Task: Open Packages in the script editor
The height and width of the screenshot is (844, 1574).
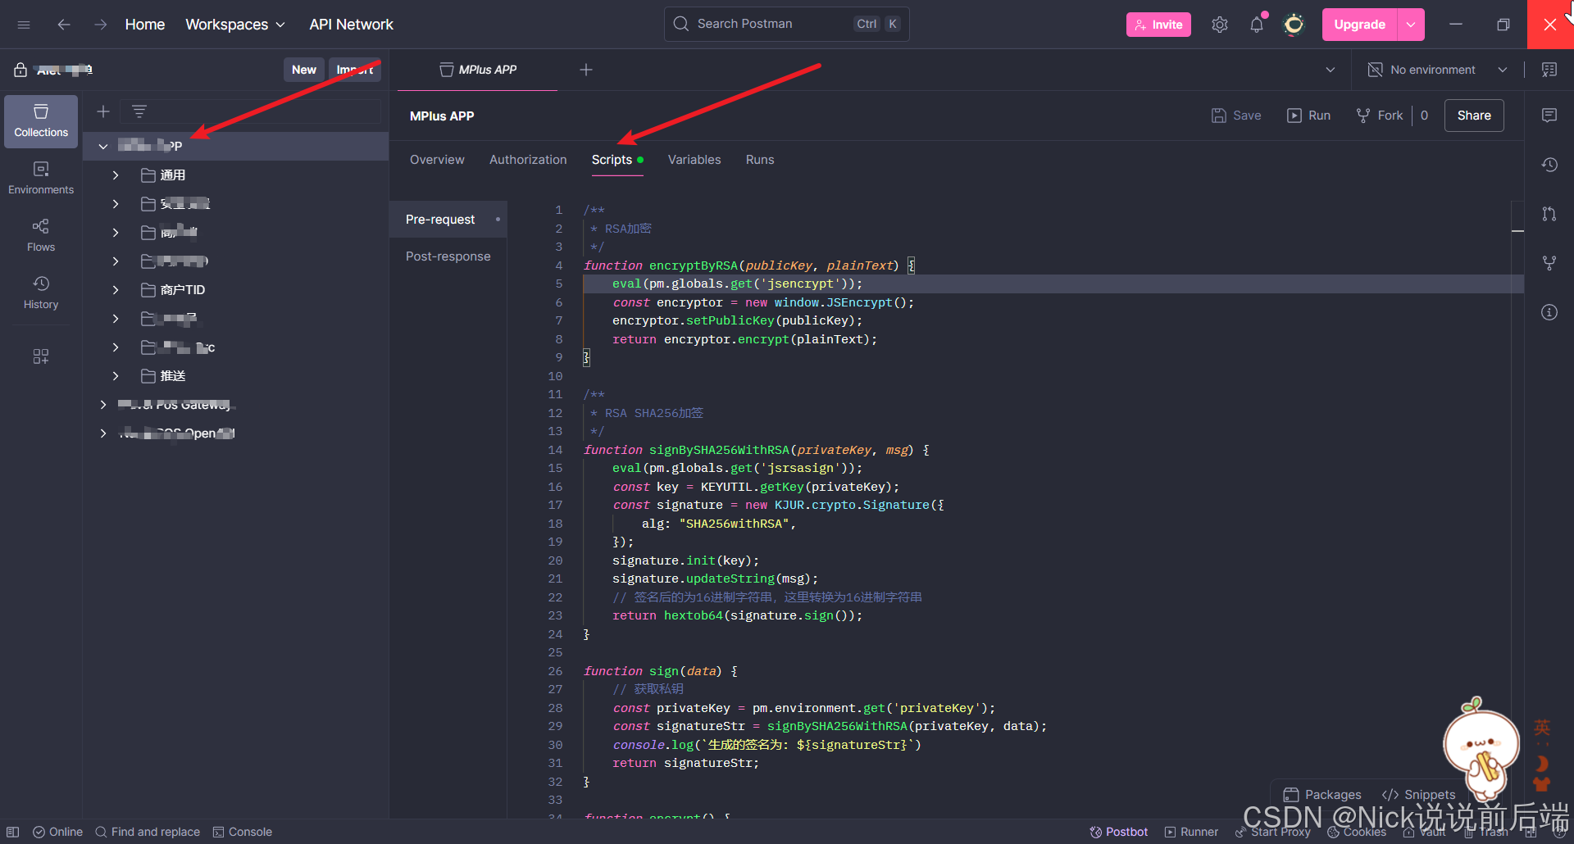Action: pos(1322,795)
